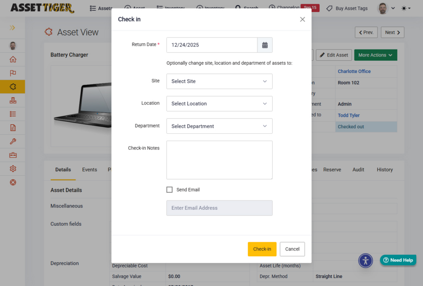
Task: Expand the More Actions dropdown button
Action: tap(375, 55)
